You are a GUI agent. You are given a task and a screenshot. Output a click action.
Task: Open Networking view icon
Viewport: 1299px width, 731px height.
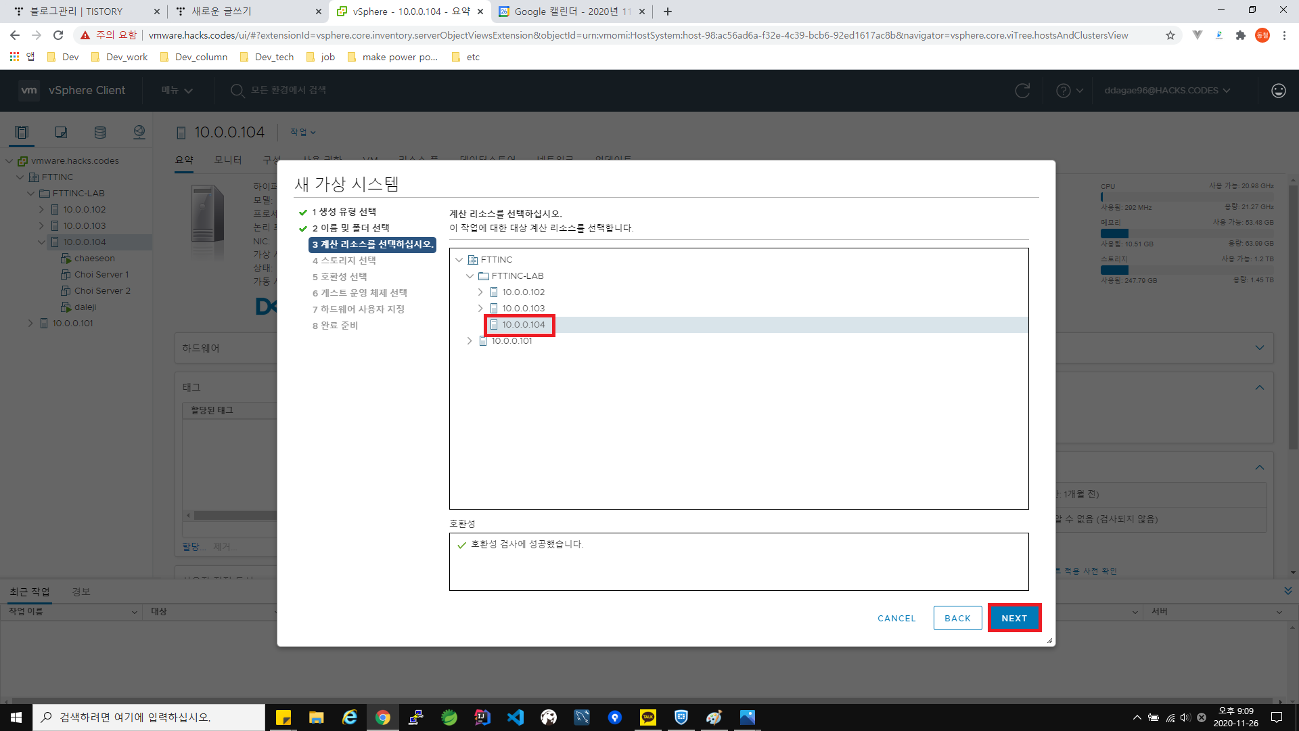coord(139,132)
